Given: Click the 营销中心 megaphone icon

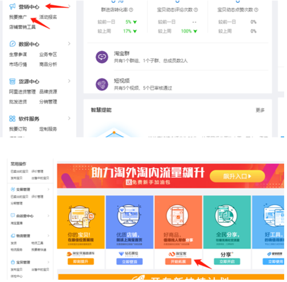Looking at the screenshot, I should (13, 6).
